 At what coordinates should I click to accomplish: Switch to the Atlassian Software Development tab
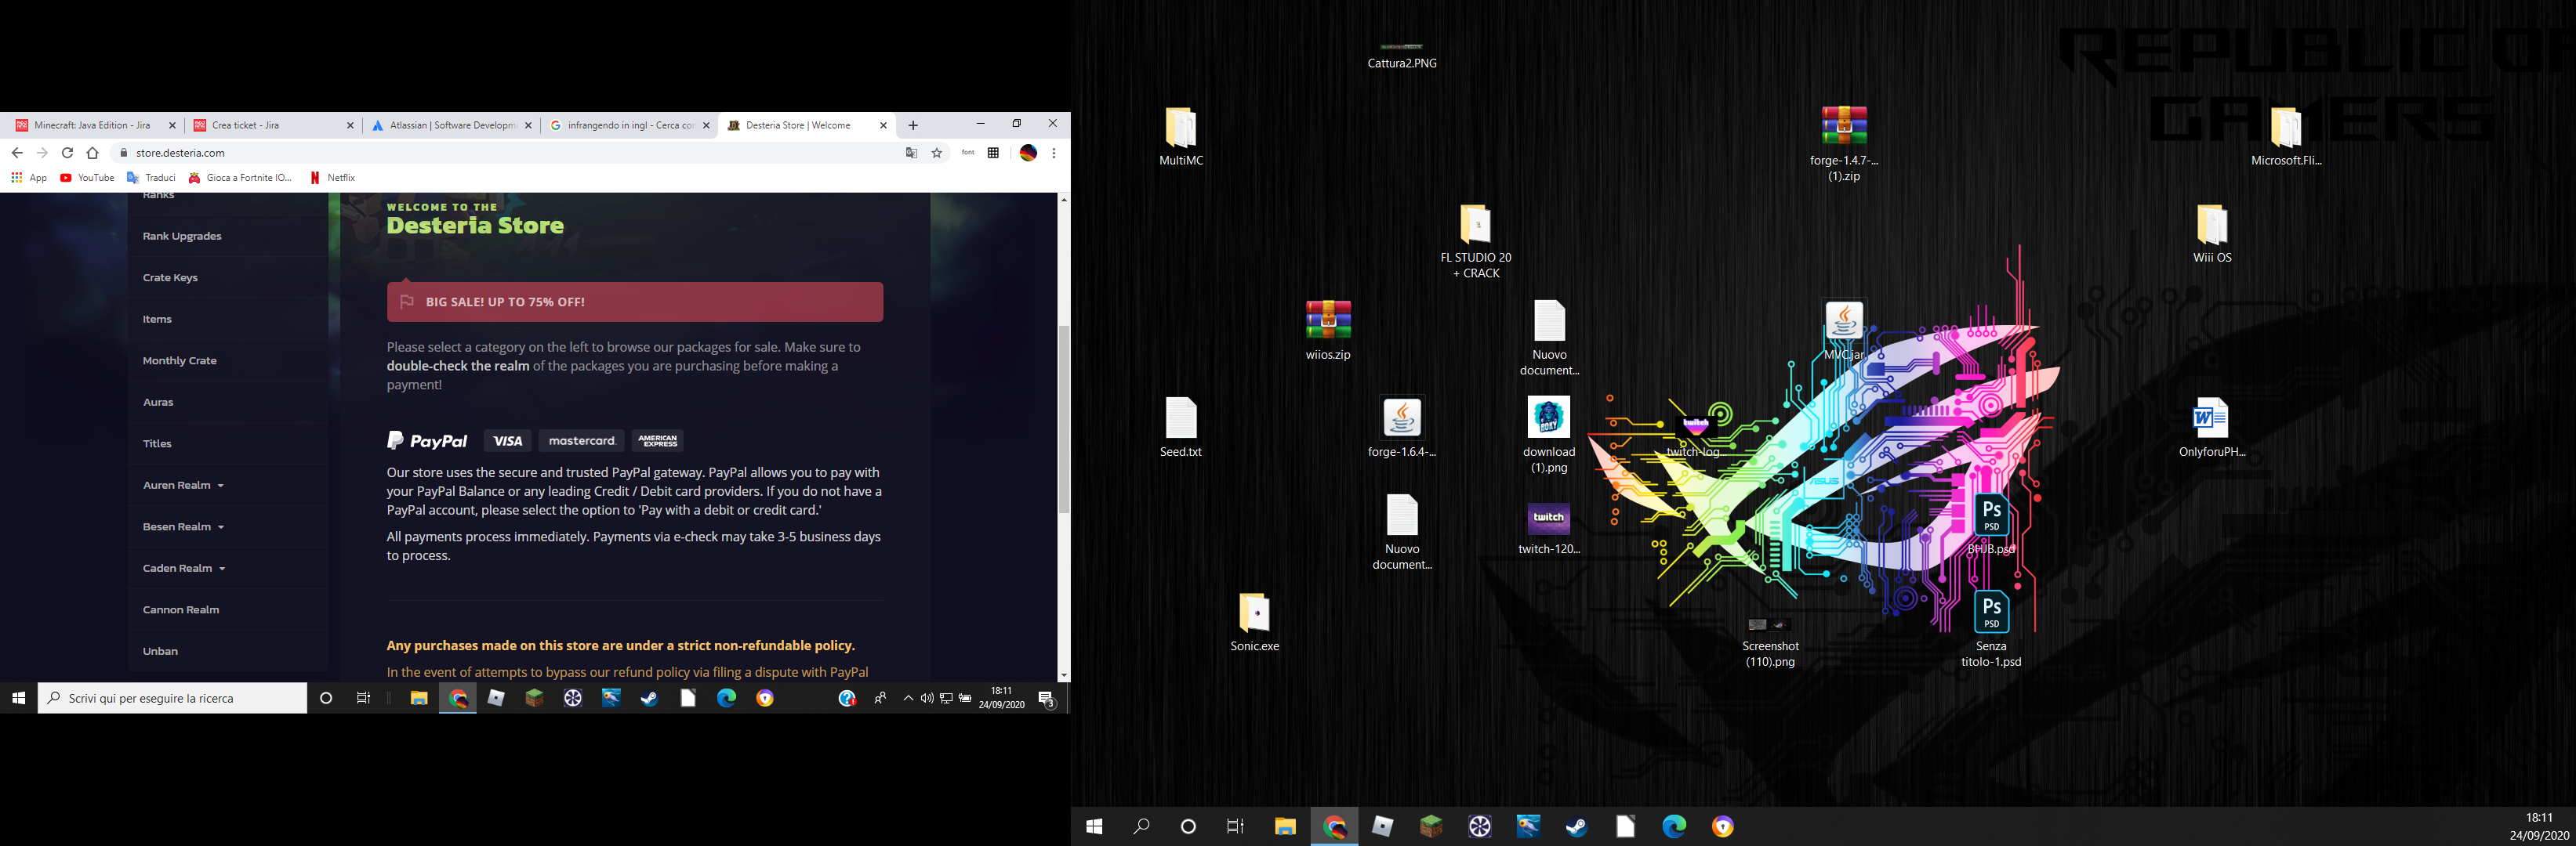(445, 126)
